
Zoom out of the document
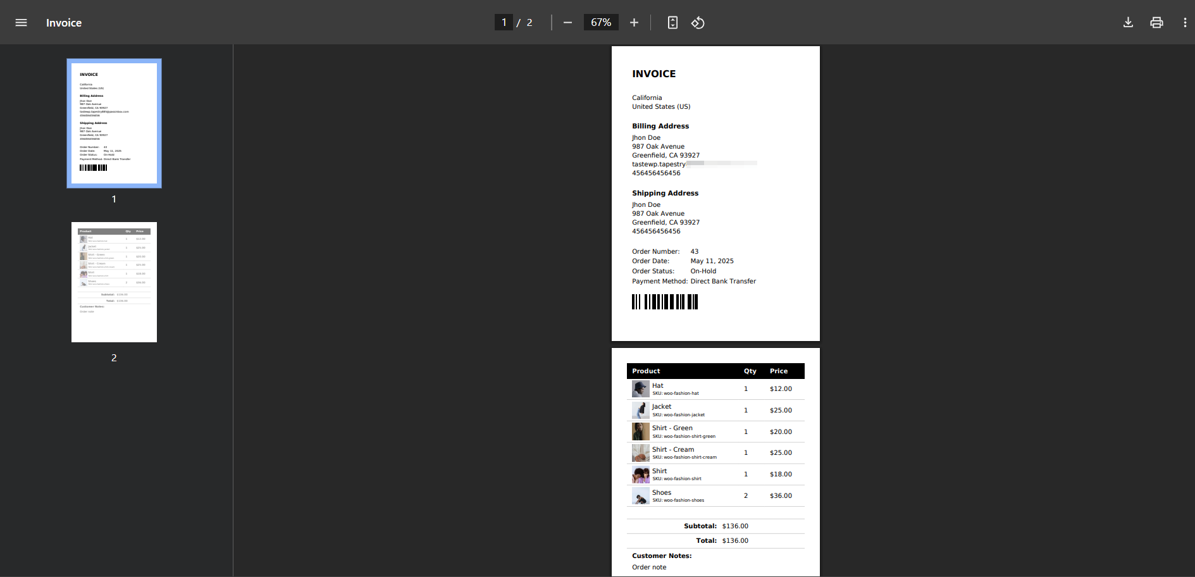[567, 22]
